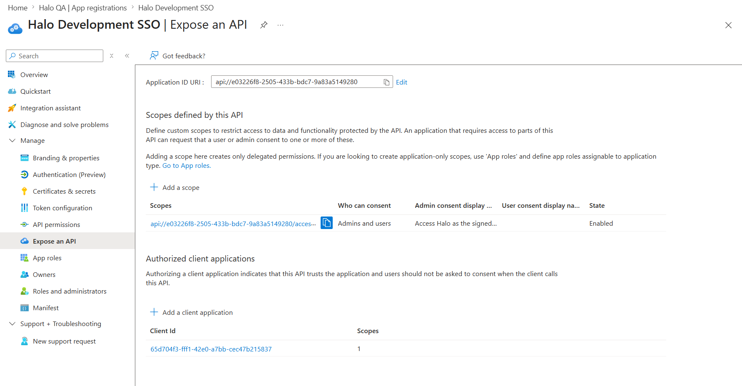Click the plus icon for Add a client application
742x386 pixels.
pyautogui.click(x=154, y=312)
